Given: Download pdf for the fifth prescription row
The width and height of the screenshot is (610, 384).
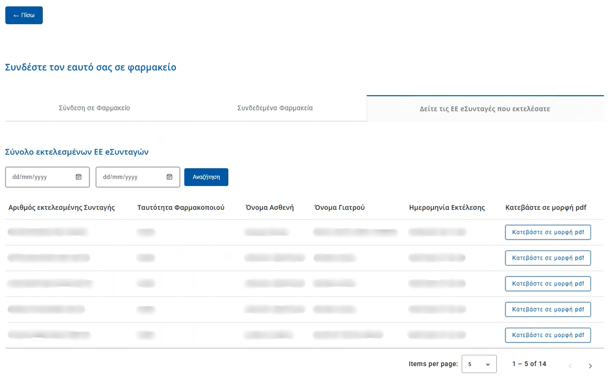Looking at the screenshot, I should pos(548,335).
